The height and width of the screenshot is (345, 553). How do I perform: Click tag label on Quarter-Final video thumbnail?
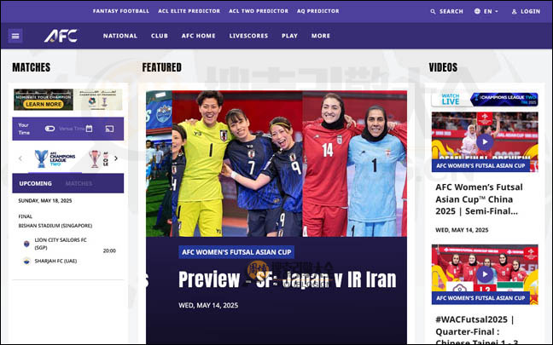[480, 298]
